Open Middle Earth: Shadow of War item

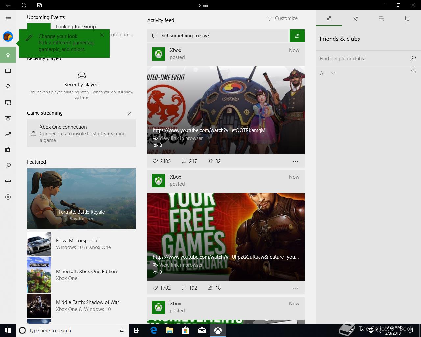[82, 306]
